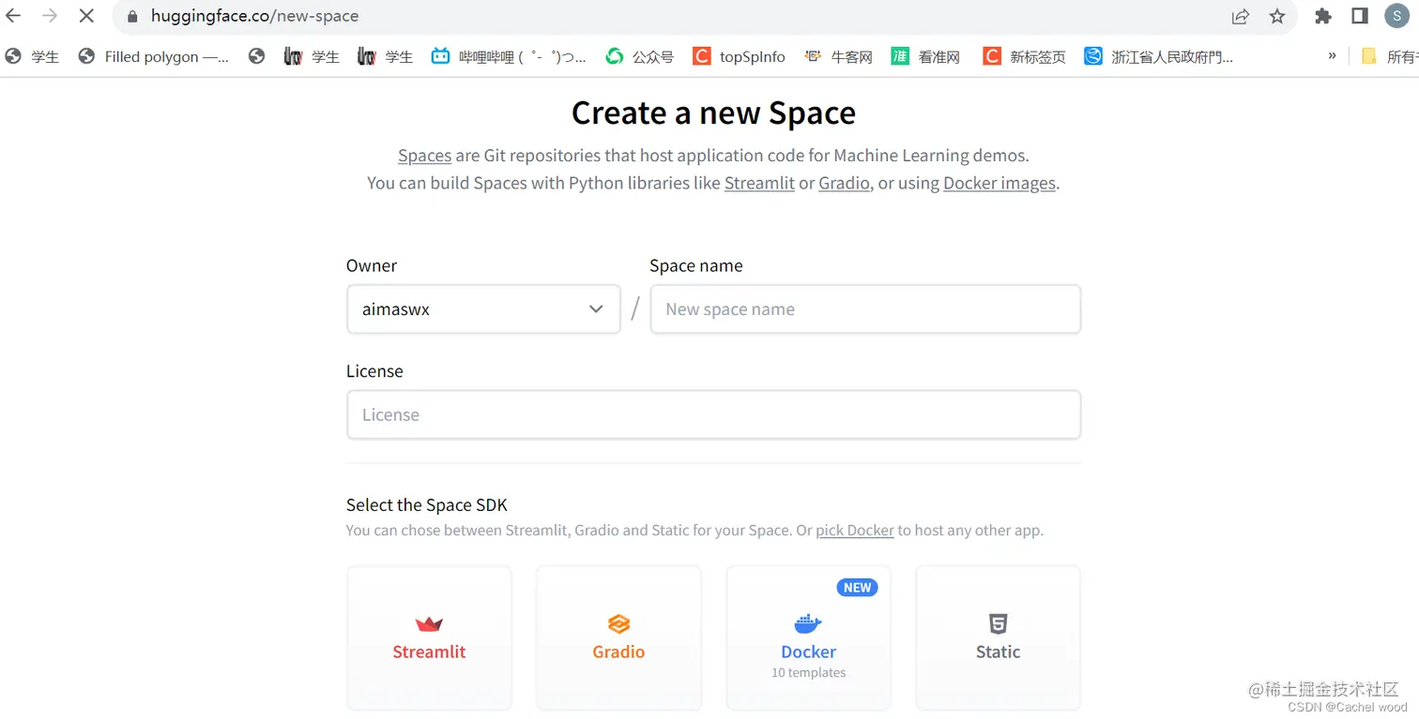Select the Streamlit SDK card
This screenshot has width=1419, height=719.
click(x=429, y=637)
